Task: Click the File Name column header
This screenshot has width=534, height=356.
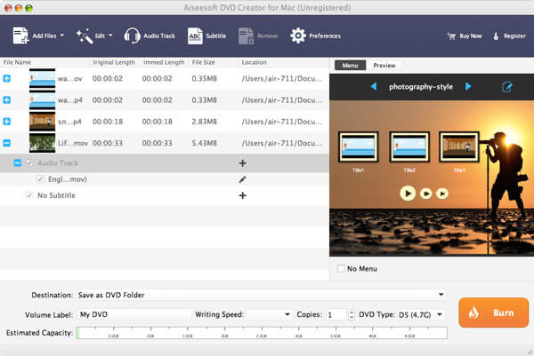Action: pos(17,62)
